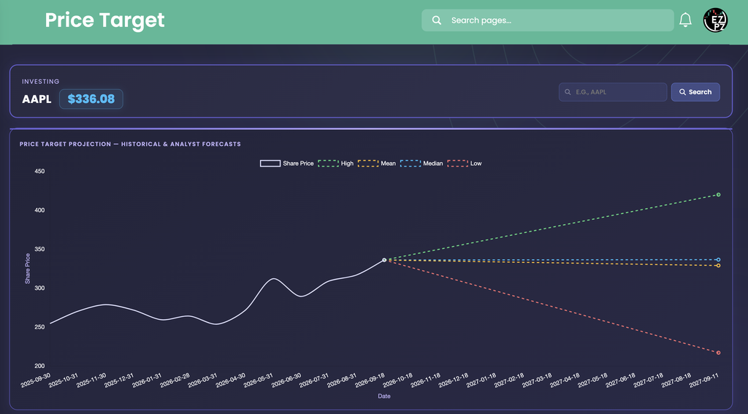This screenshot has width=748, height=414.
Task: Click the $336.08 price badge
Action: pos(91,99)
